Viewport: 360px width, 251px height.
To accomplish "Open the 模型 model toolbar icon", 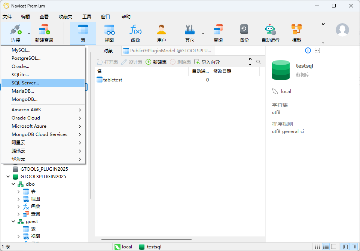I will [x=297, y=34].
